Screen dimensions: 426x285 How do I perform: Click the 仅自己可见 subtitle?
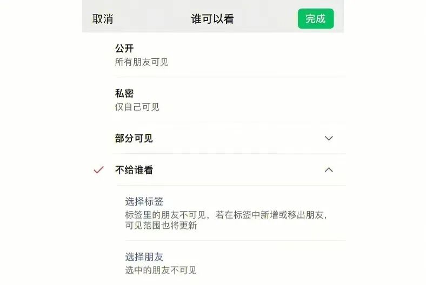(137, 107)
